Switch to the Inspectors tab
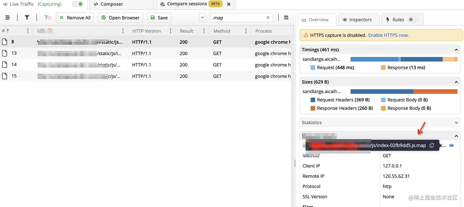Viewport: 464px width, 207px height. pyautogui.click(x=359, y=20)
